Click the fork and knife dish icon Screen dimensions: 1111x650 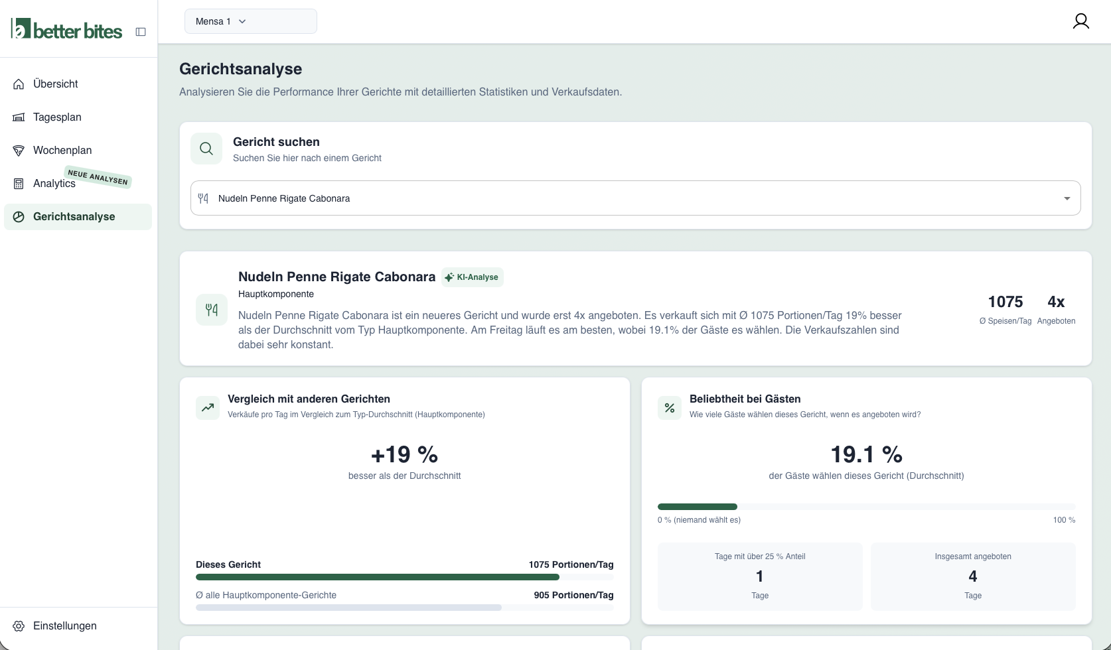pos(212,310)
